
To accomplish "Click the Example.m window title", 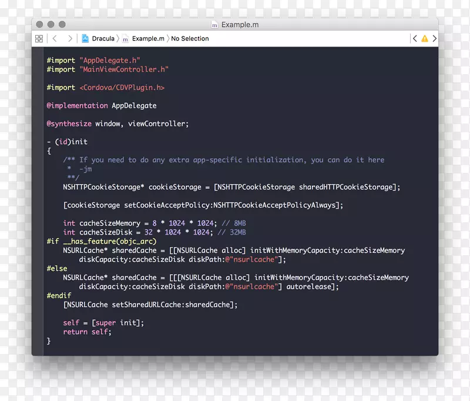I will coord(240,25).
